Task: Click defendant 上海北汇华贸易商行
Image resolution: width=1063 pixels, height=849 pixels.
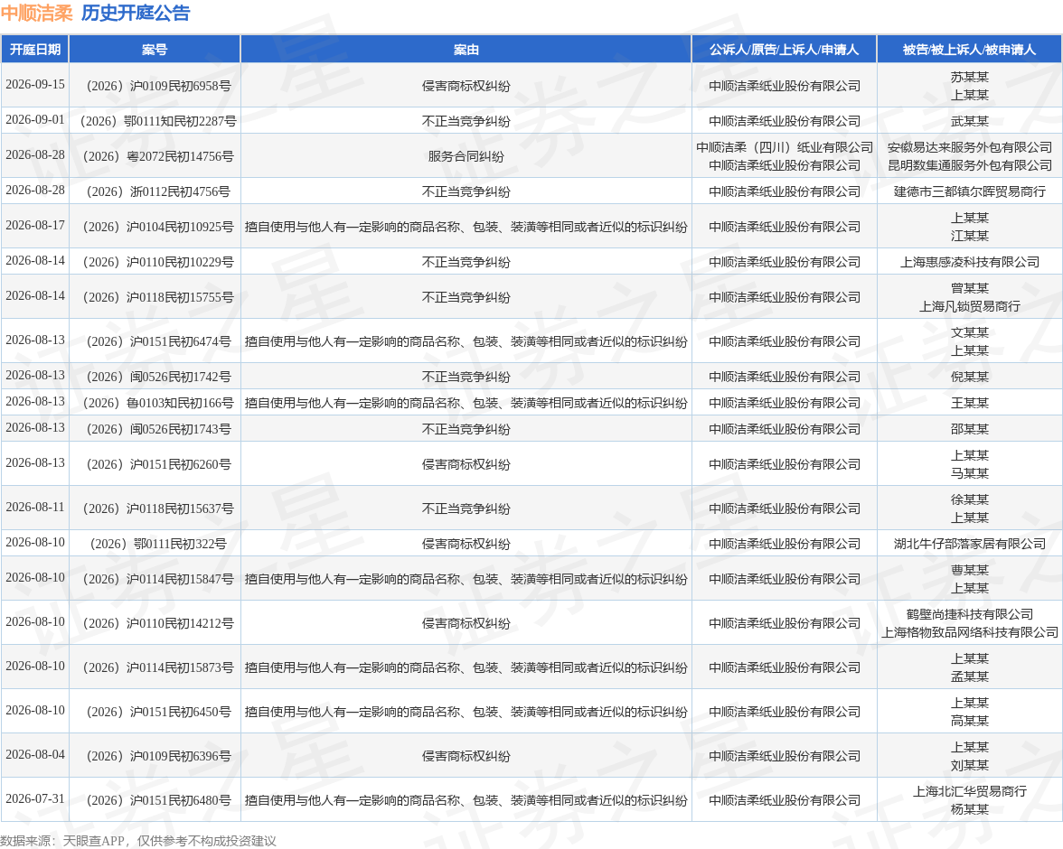Action: tap(969, 791)
